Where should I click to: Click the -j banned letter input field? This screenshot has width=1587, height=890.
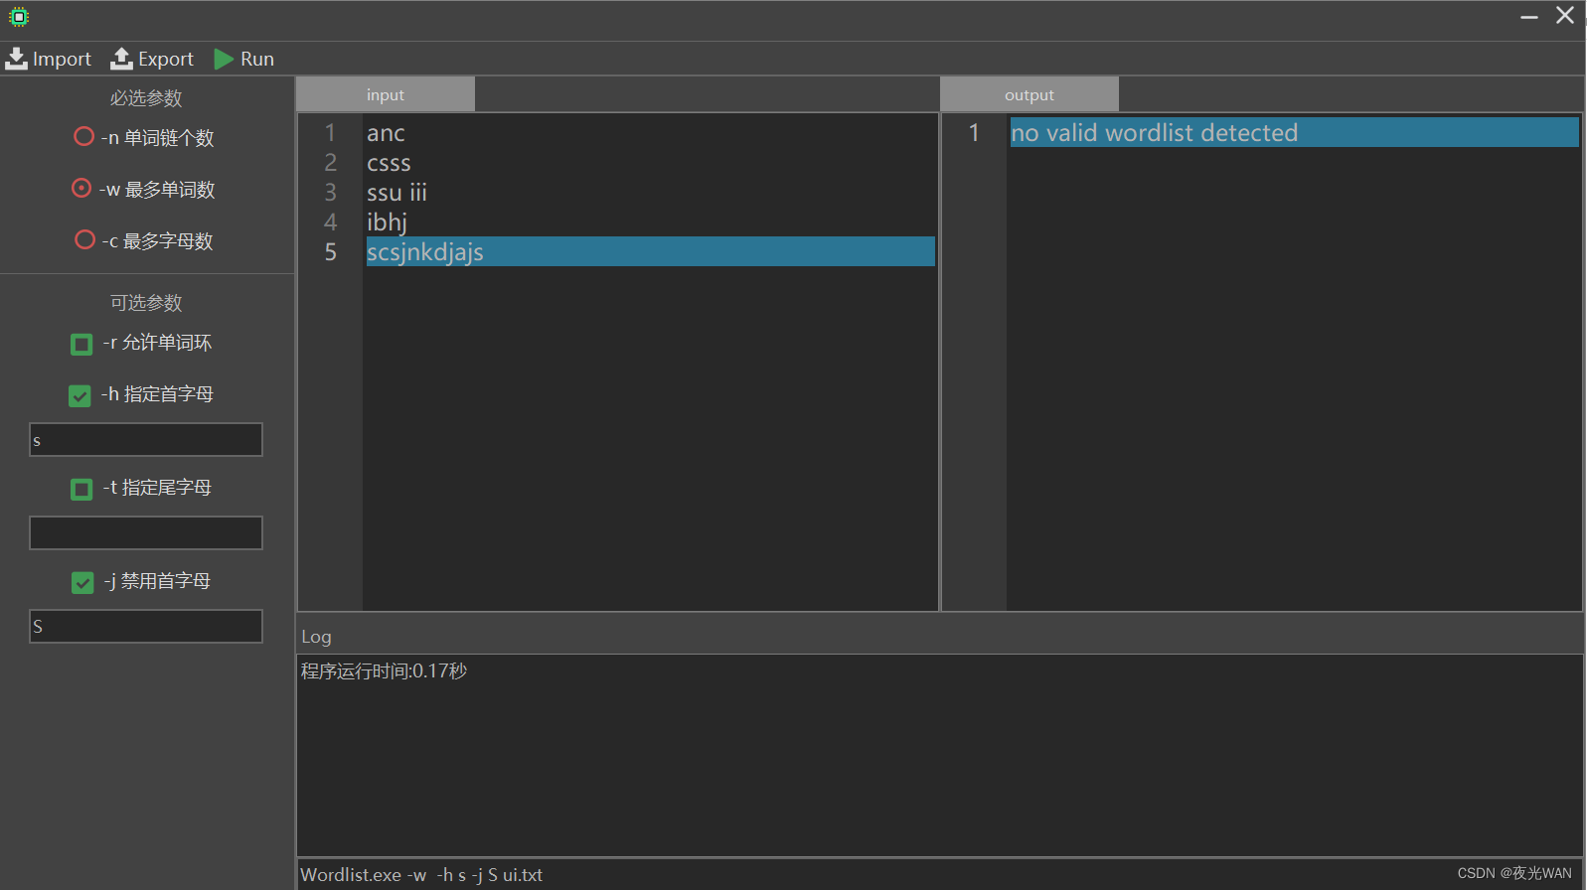(x=146, y=626)
